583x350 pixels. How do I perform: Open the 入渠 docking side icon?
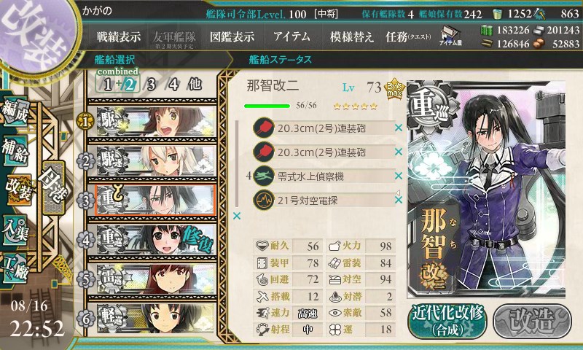click(15, 229)
